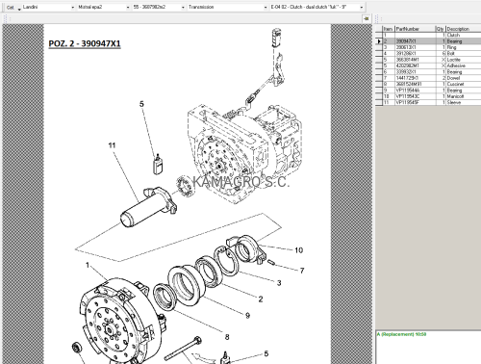The width and height of the screenshot is (481, 364).
Task: Click the Qty column header
Action: click(441, 29)
